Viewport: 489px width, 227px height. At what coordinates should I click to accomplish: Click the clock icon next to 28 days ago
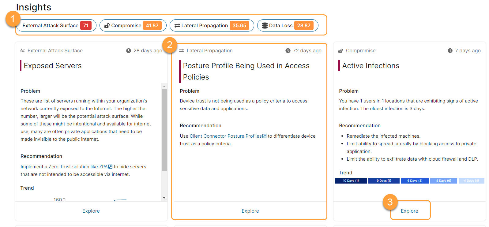coord(129,51)
